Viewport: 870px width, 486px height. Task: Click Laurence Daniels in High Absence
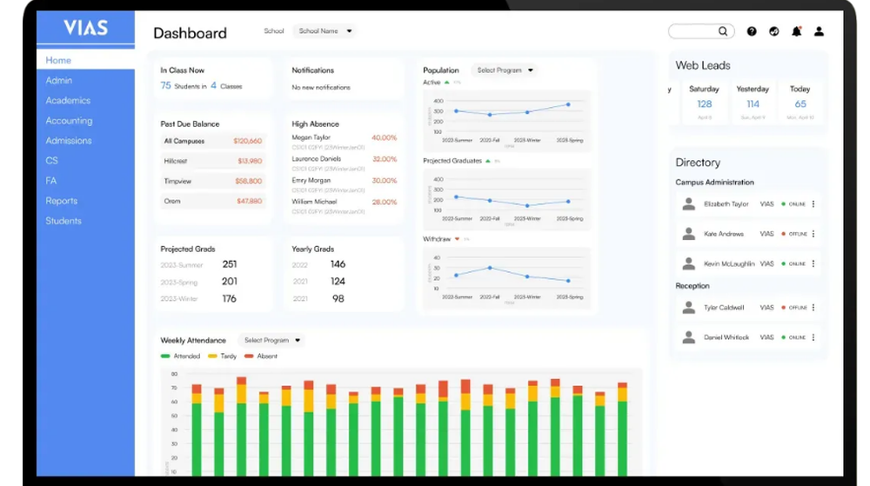click(317, 159)
